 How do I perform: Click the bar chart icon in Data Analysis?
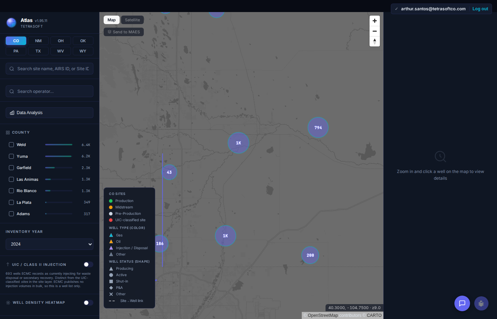(x=12, y=113)
